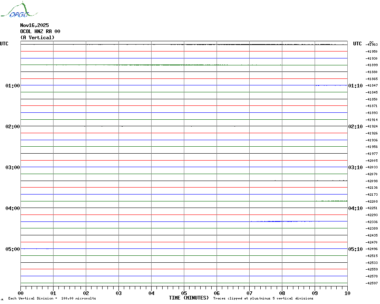
Task: Click the 01:10 time label on right axis
Action: 355,86
